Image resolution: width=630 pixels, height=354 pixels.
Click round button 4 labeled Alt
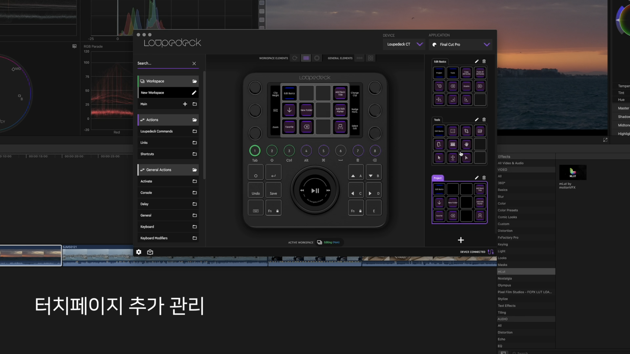pos(306,151)
